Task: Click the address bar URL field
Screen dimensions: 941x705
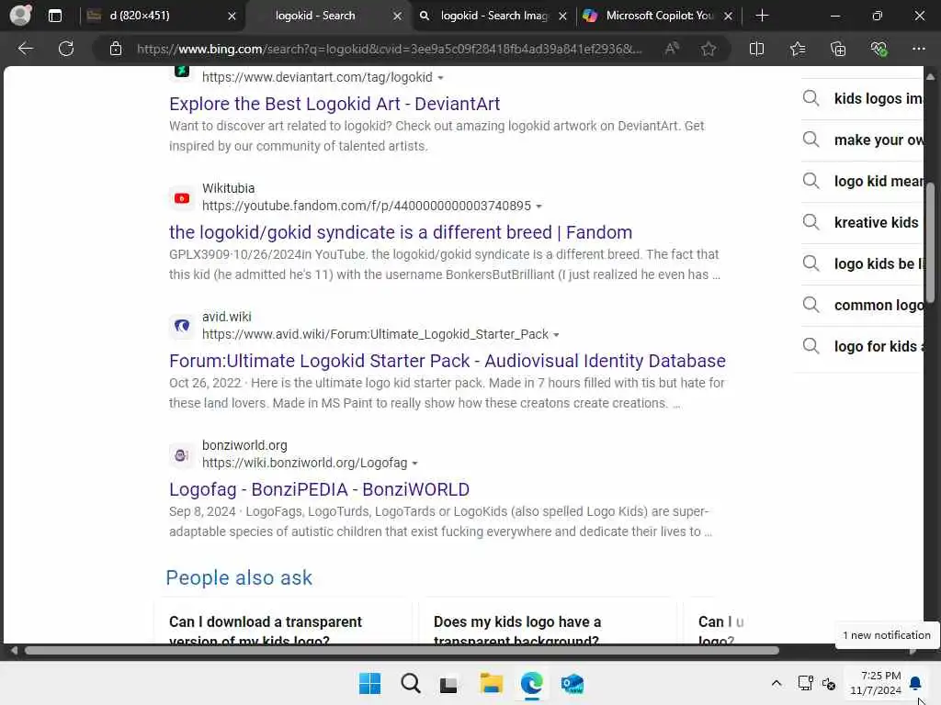Action: point(389,49)
